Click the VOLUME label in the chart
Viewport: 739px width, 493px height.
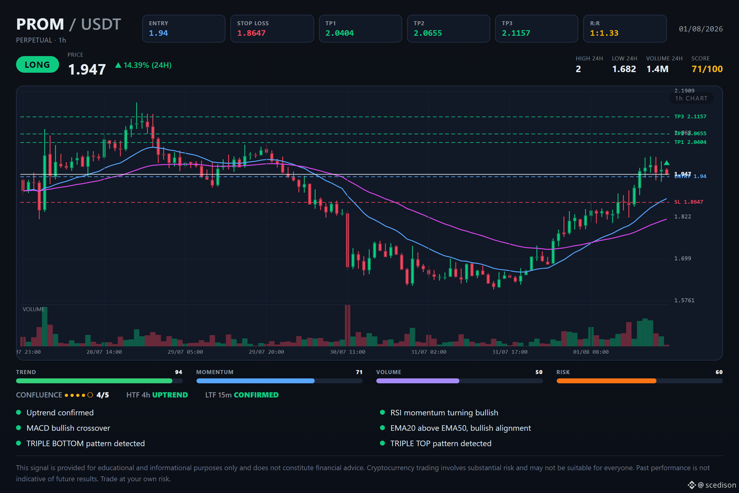point(33,309)
